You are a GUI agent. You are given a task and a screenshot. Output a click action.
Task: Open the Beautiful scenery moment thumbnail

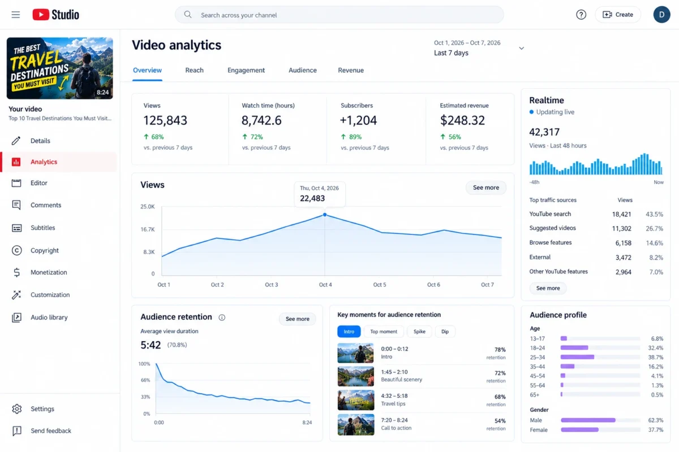356,376
